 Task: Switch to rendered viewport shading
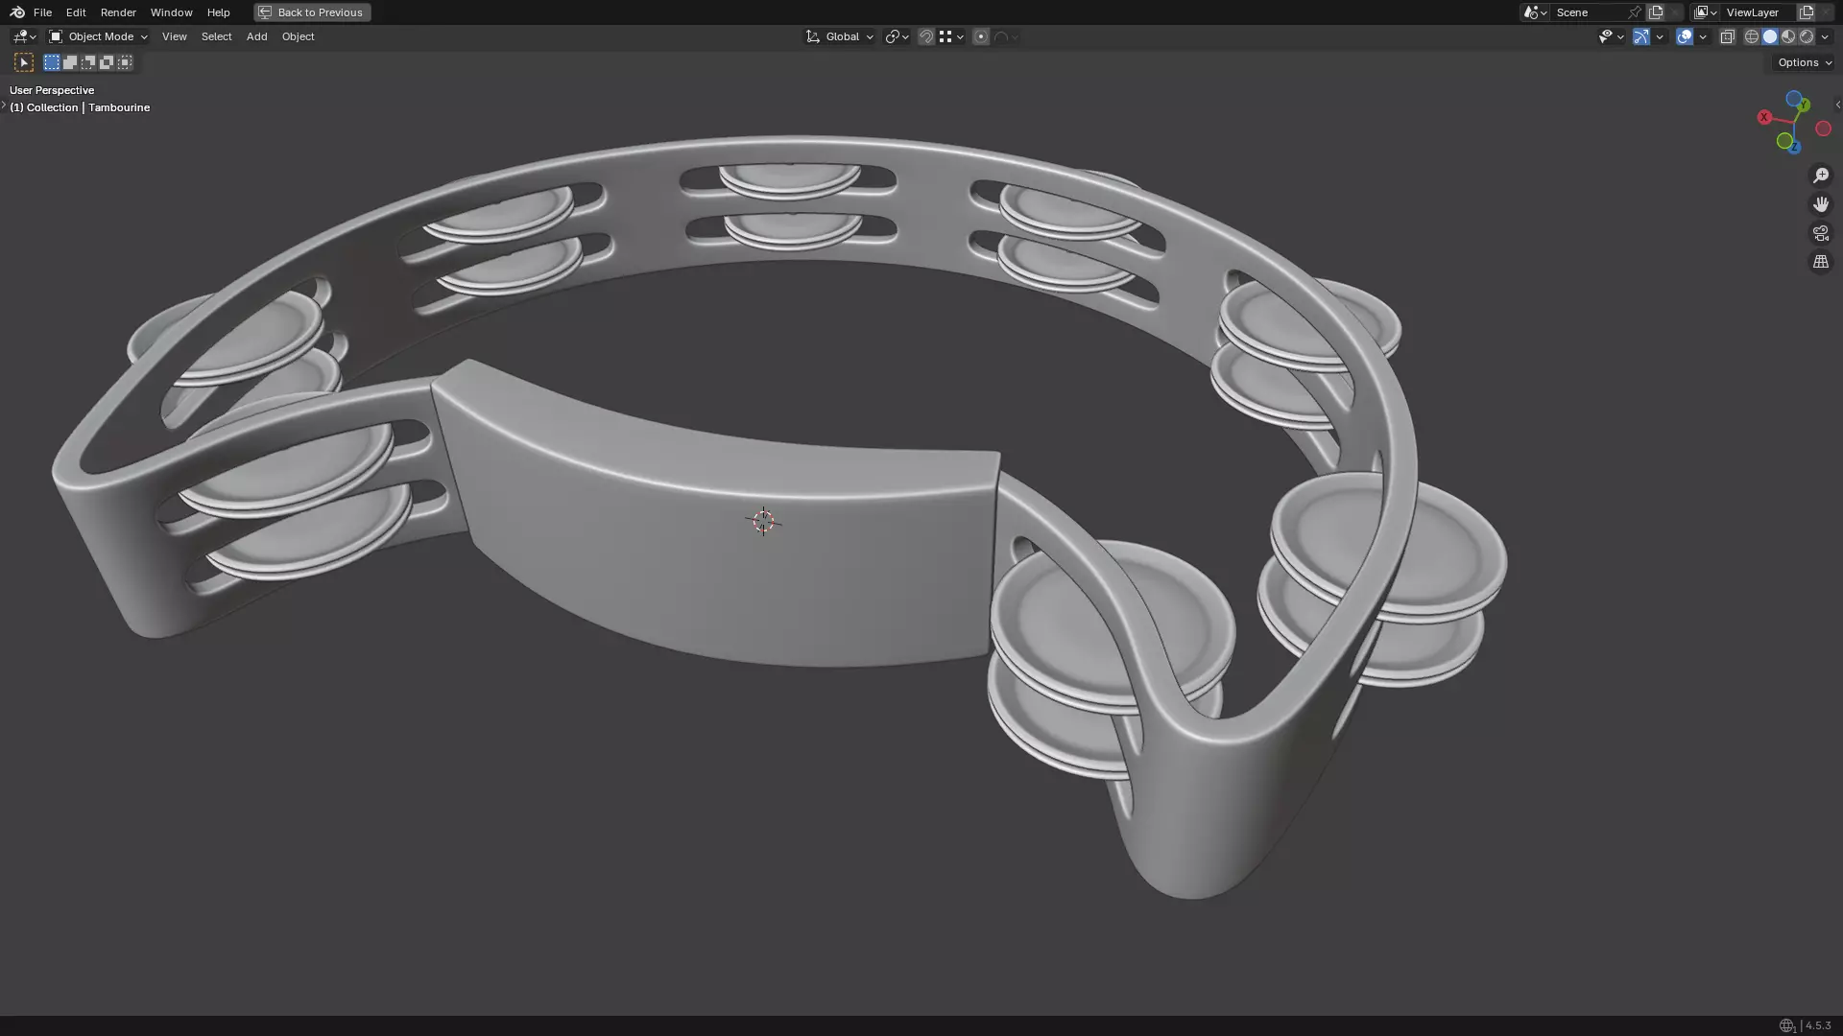coord(1807,36)
